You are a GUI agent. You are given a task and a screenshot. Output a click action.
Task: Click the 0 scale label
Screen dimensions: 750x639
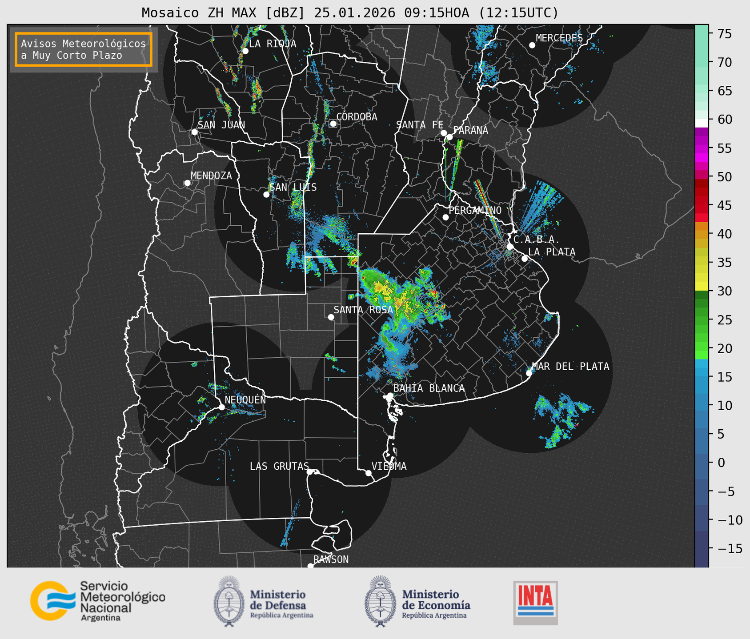tap(721, 463)
